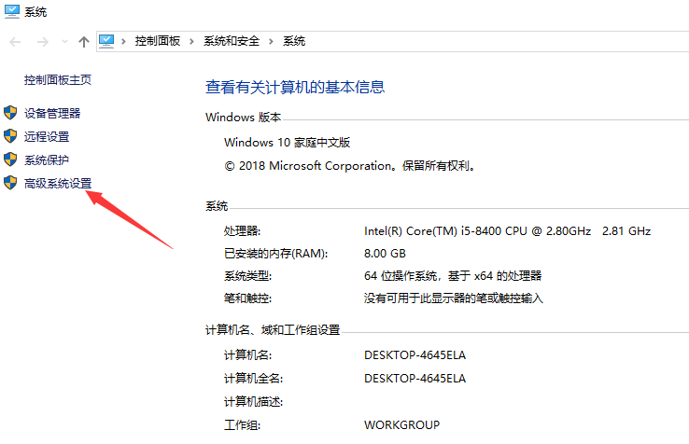Click the 工作组 label

(x=242, y=424)
